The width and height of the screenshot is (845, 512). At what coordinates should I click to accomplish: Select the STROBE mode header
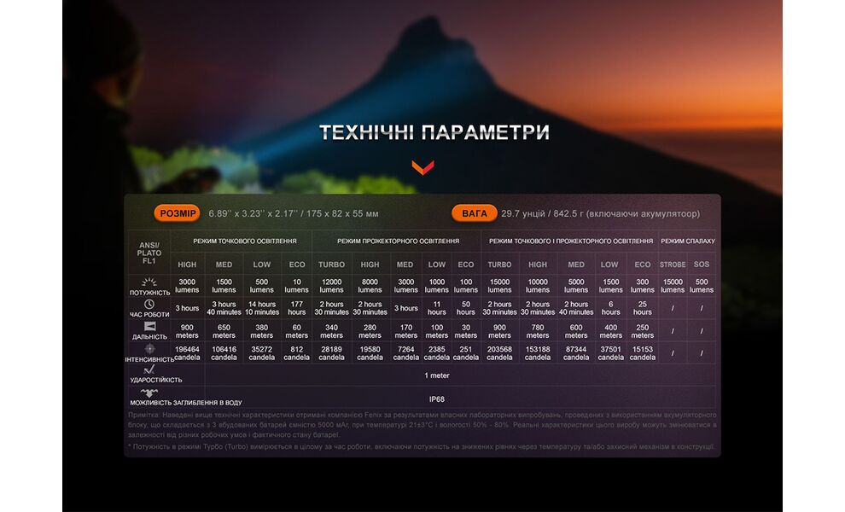click(673, 265)
